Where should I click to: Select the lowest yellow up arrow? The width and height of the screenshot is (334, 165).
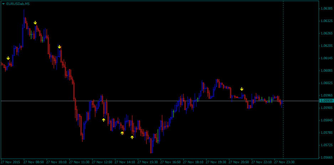click(132, 137)
